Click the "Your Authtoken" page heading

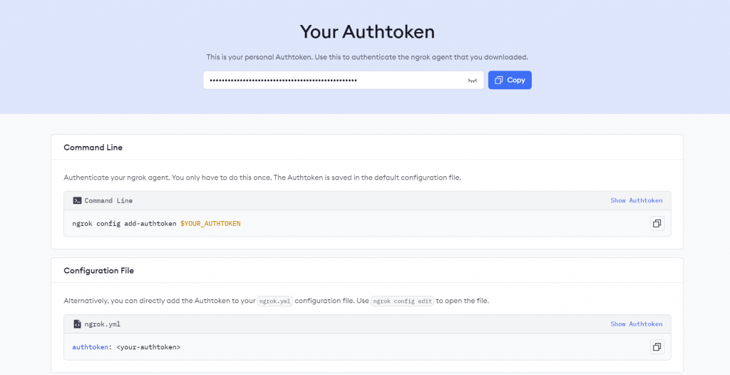coord(366,32)
